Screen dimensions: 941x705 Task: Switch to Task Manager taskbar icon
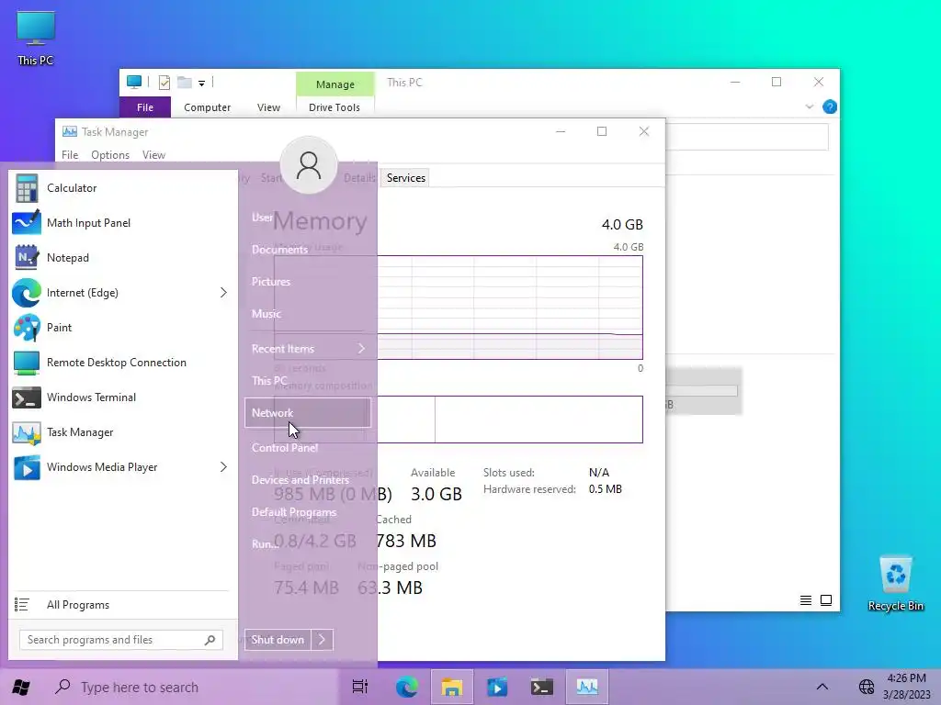coord(587,687)
